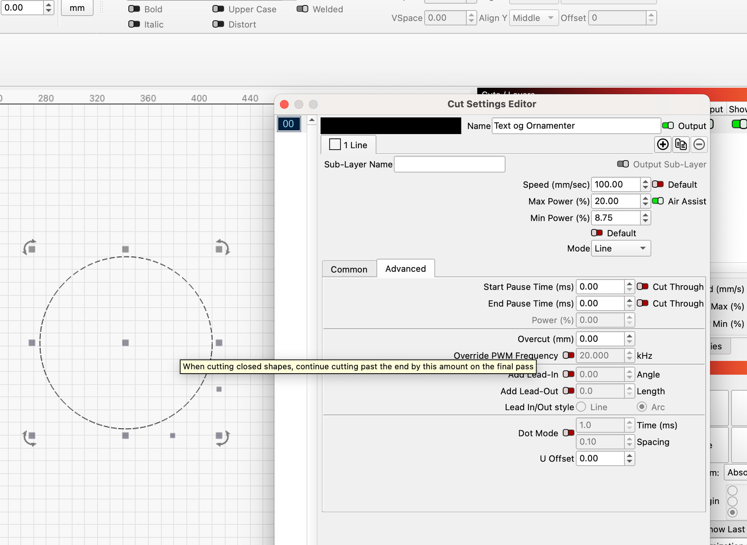The height and width of the screenshot is (545, 747).
Task: Click the remove sub-layer minus icon
Action: [699, 145]
